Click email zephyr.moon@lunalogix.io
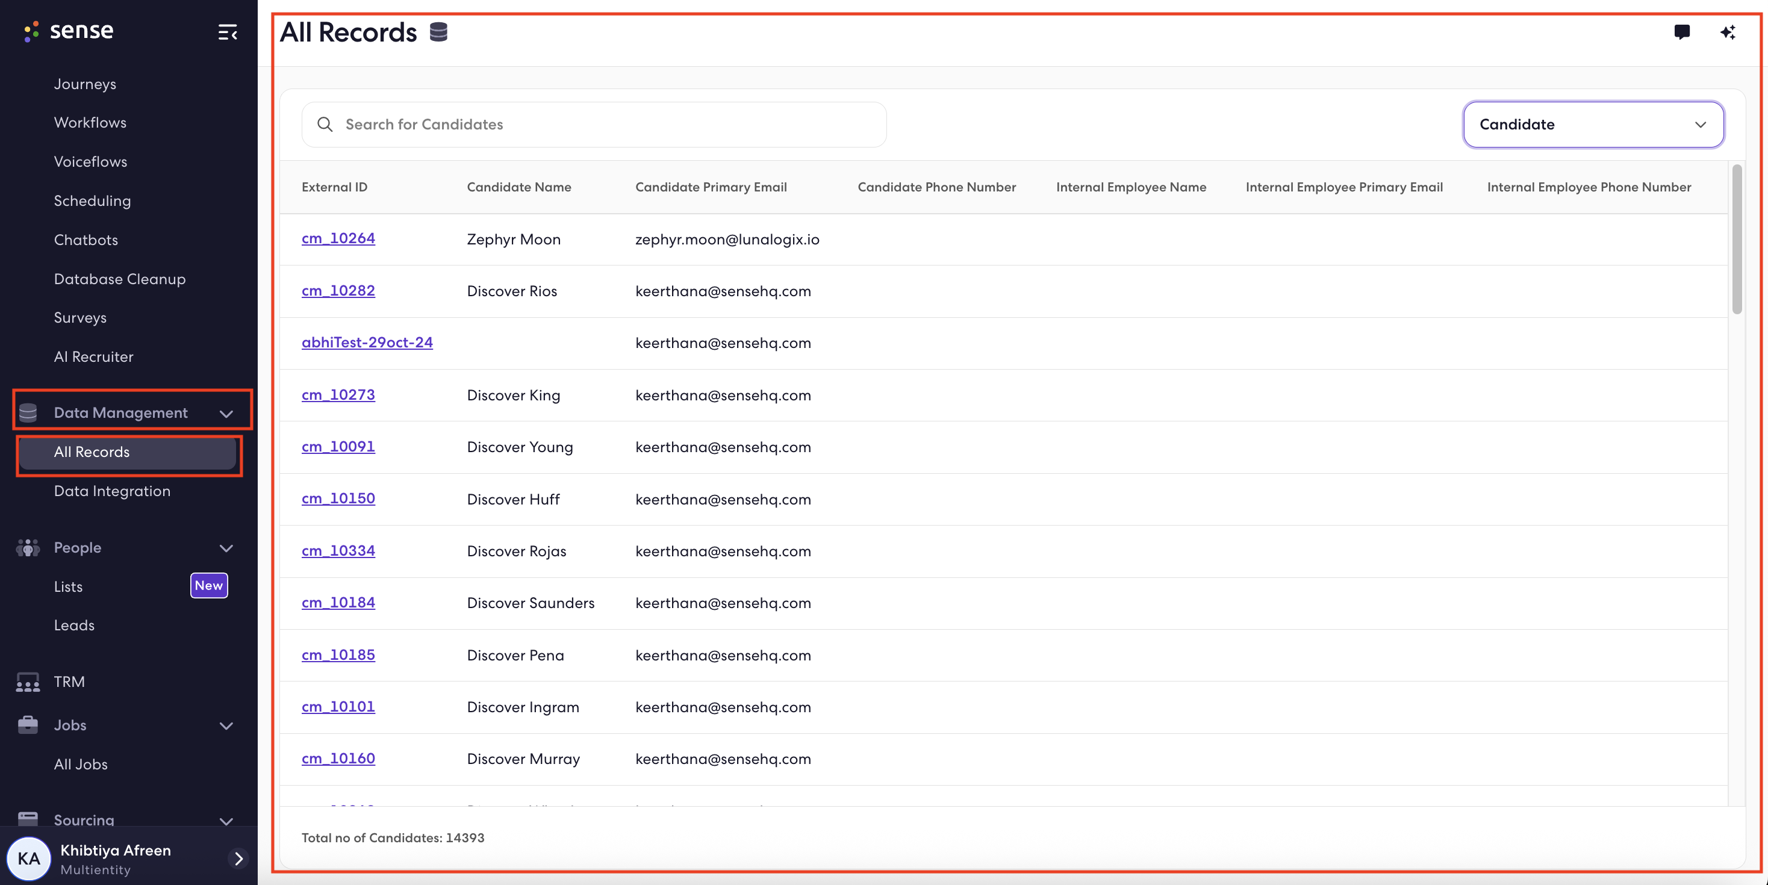Screen dimensions: 1768x885 click(x=727, y=239)
